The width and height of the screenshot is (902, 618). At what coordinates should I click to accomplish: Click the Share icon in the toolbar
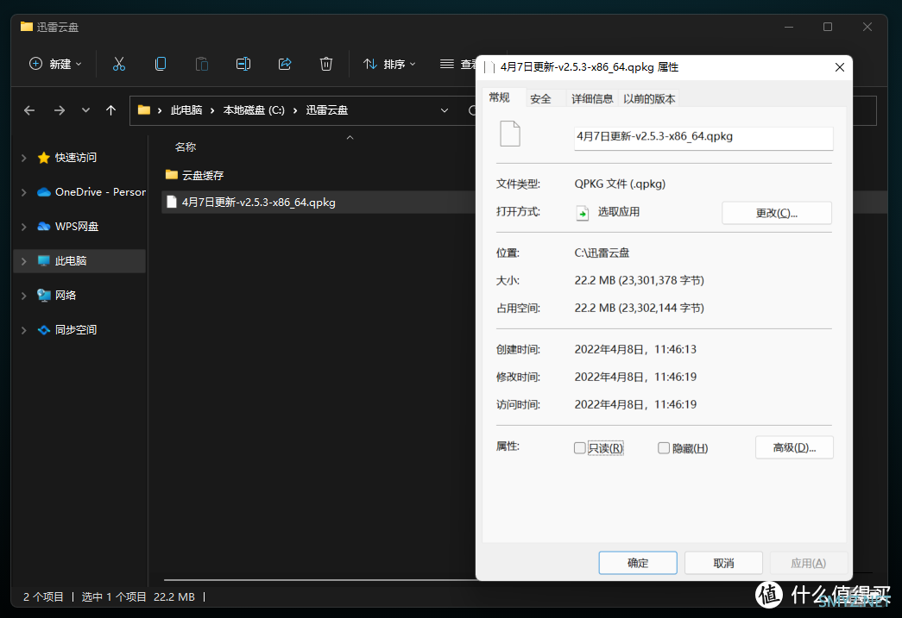pyautogui.click(x=285, y=64)
